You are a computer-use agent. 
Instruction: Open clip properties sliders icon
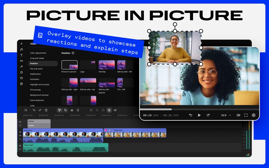click(x=109, y=110)
